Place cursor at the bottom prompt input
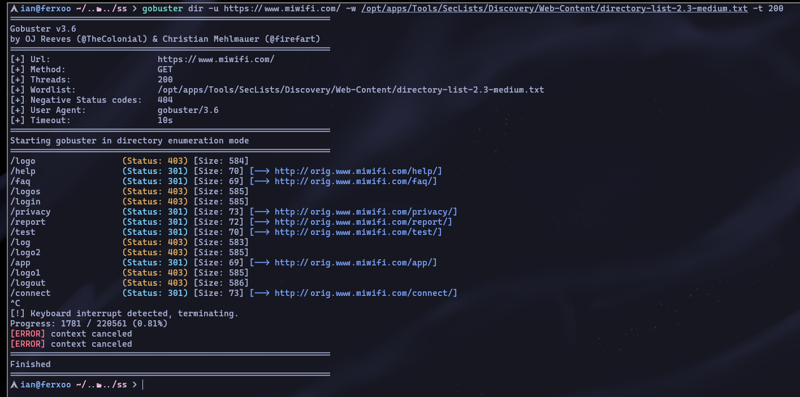Screen dimensions: 800x397 [x=144, y=385]
